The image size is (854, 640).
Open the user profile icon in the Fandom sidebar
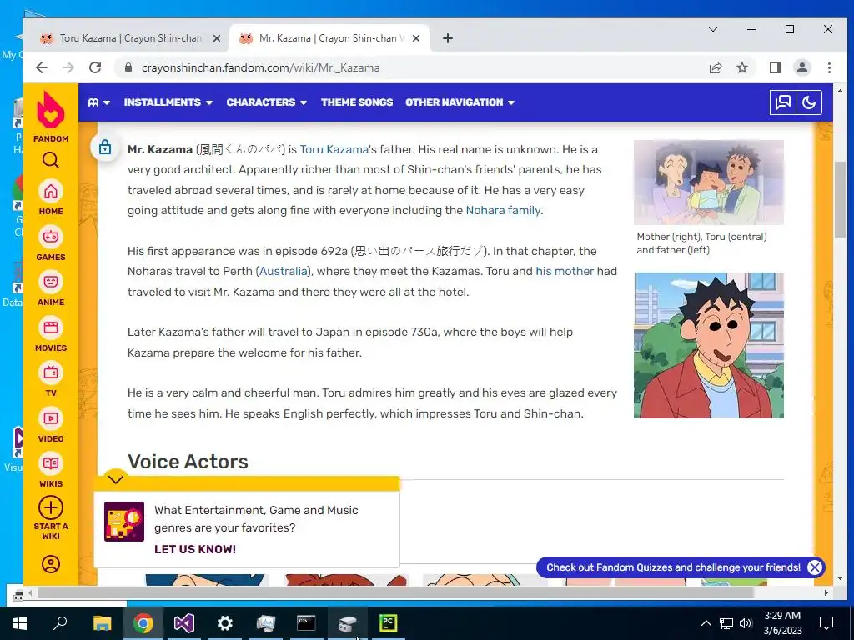click(x=51, y=564)
